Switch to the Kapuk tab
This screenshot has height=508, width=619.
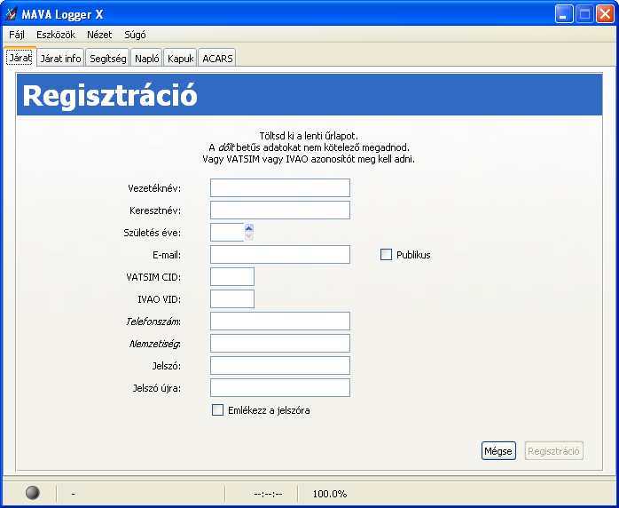click(180, 59)
